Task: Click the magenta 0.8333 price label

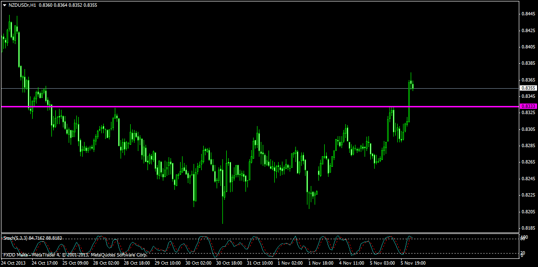Action: pos(529,106)
